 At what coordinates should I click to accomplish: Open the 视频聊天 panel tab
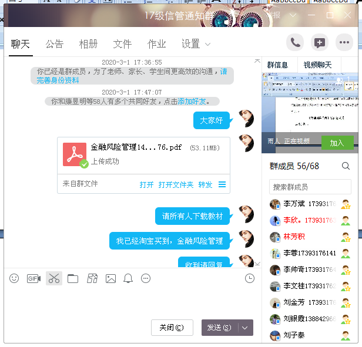[317, 65]
